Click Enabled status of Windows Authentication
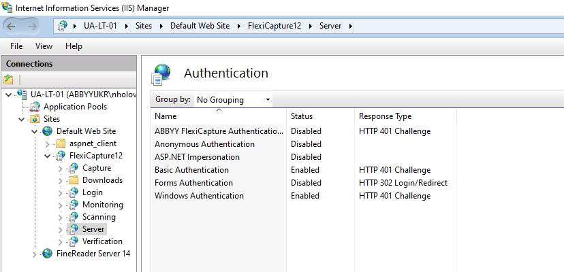The height and width of the screenshot is (272, 564). pos(305,196)
